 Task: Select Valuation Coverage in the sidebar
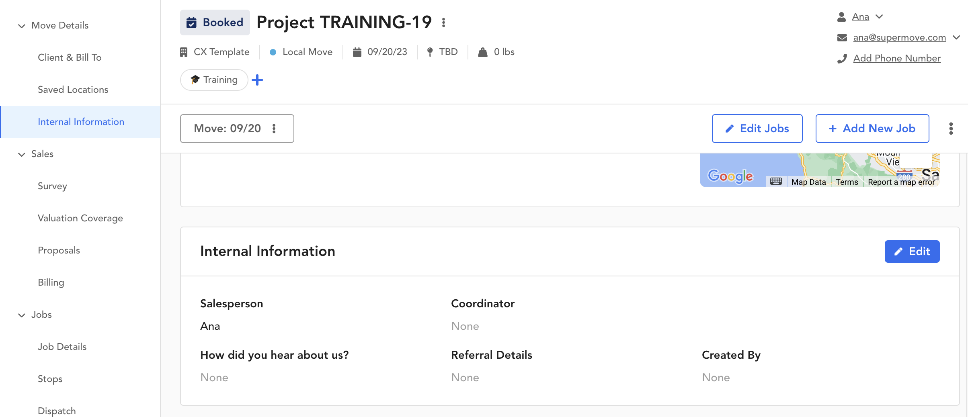coord(80,218)
